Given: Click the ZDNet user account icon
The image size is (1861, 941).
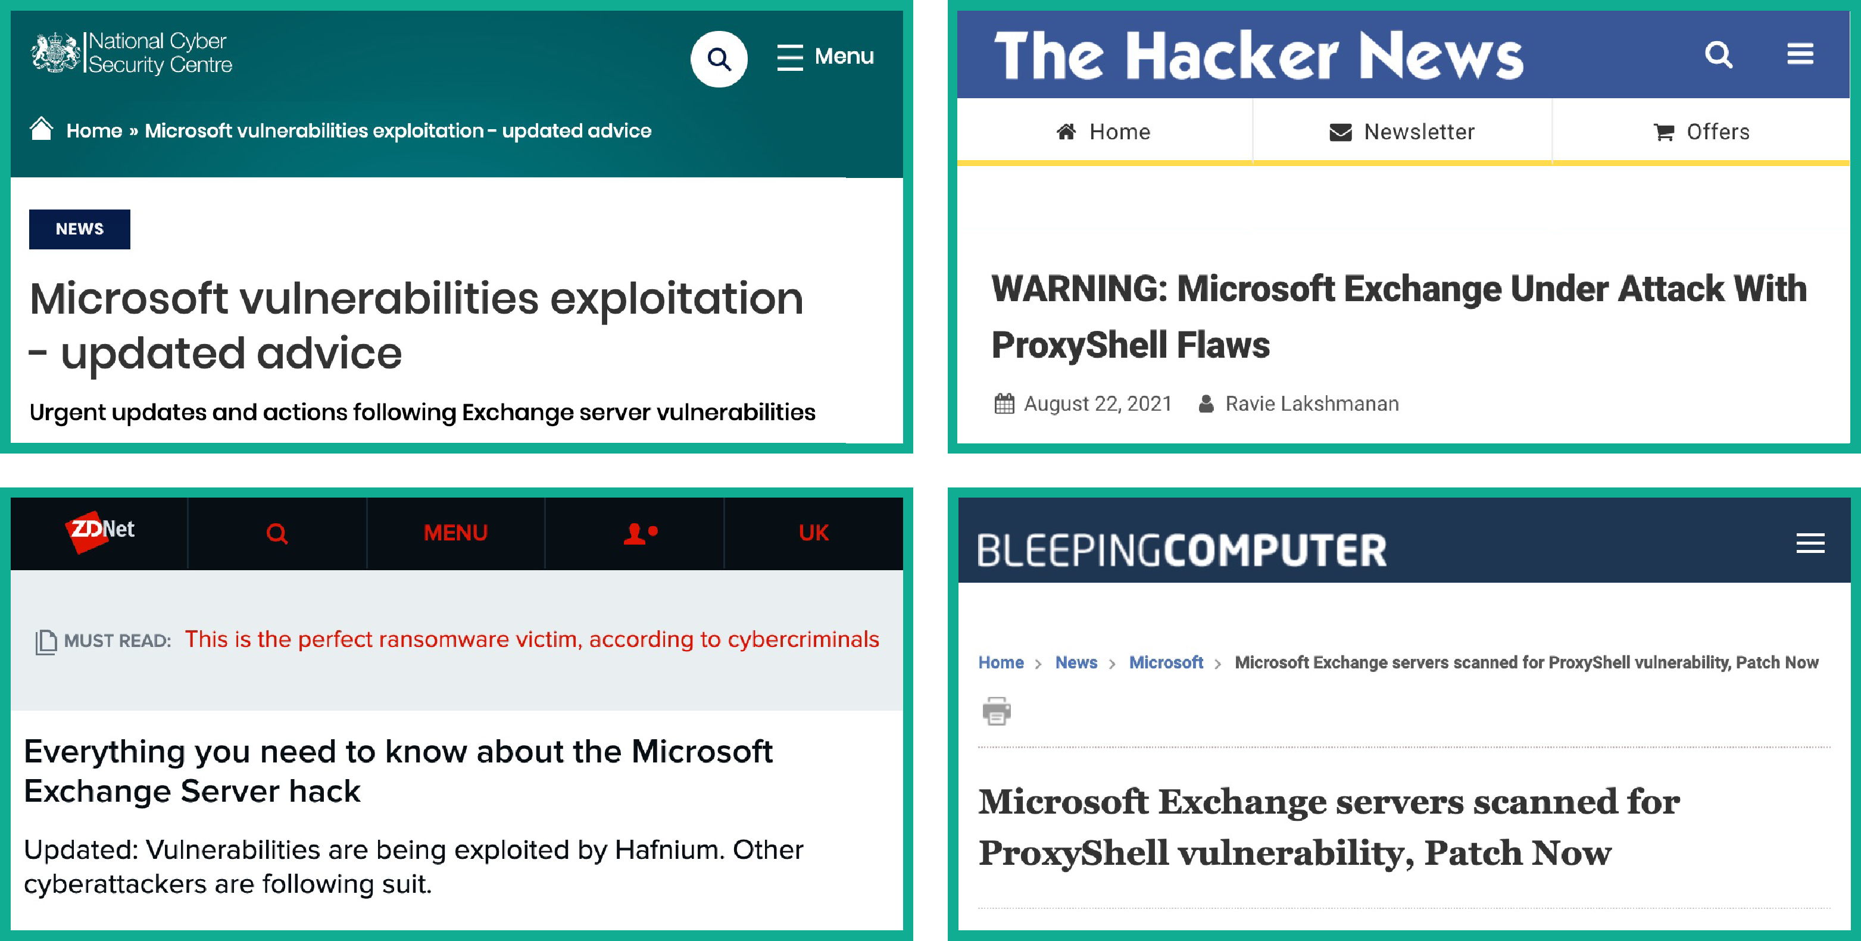Looking at the screenshot, I should tap(640, 533).
